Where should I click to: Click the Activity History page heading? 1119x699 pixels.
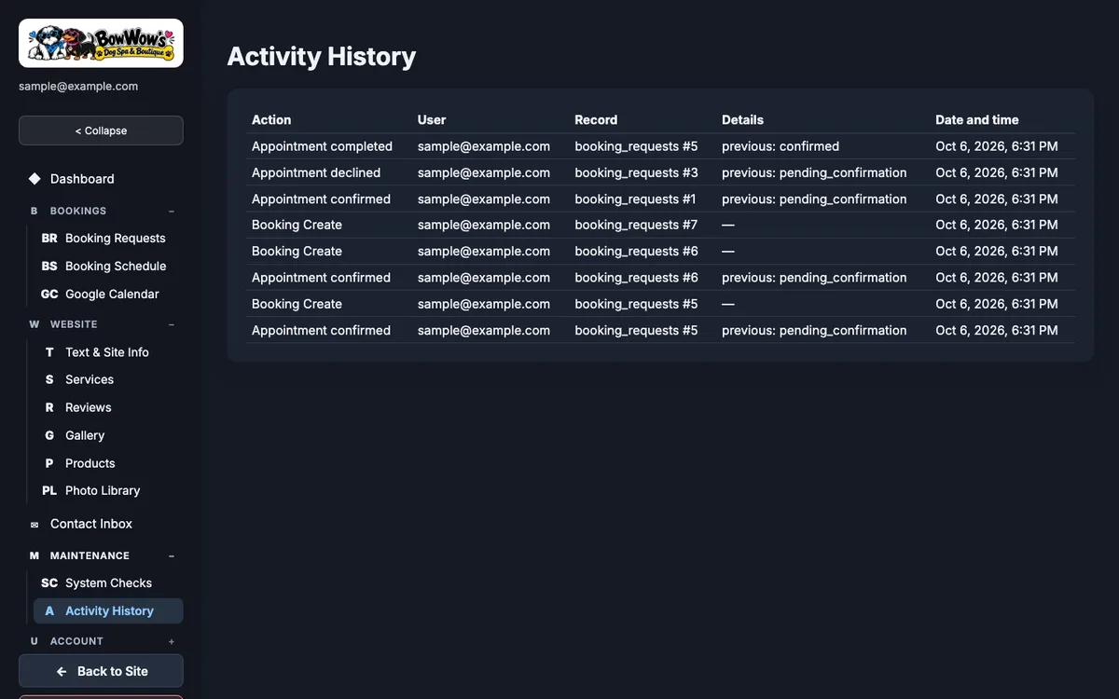tap(322, 56)
